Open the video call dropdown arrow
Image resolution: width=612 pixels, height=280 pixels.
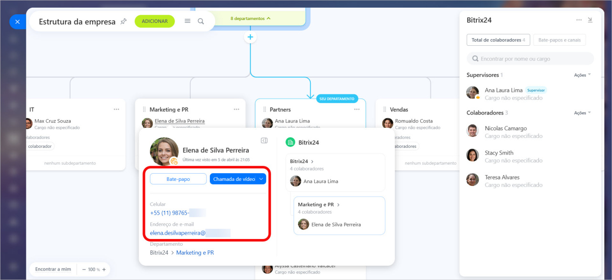click(x=261, y=179)
